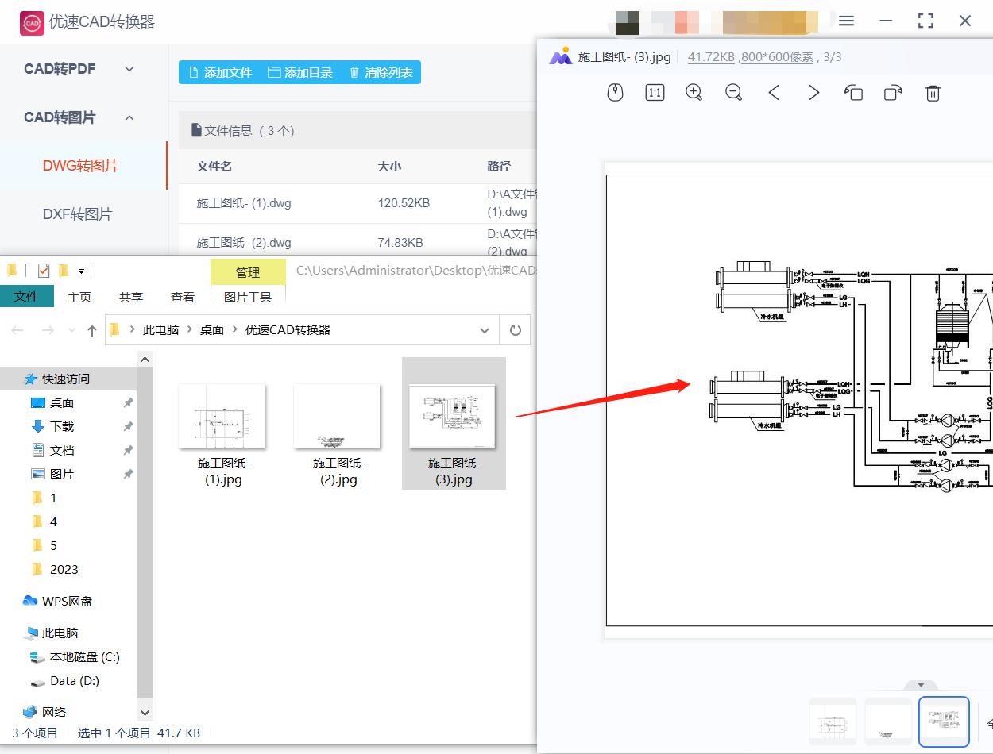Go to the previous image

coord(774,92)
